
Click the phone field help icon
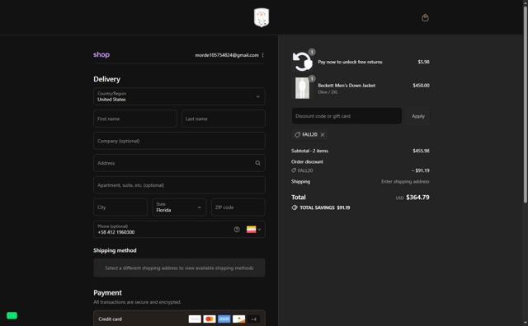(x=237, y=229)
